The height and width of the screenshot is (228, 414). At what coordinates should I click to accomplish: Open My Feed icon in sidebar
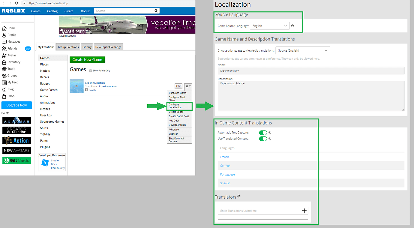[4, 82]
